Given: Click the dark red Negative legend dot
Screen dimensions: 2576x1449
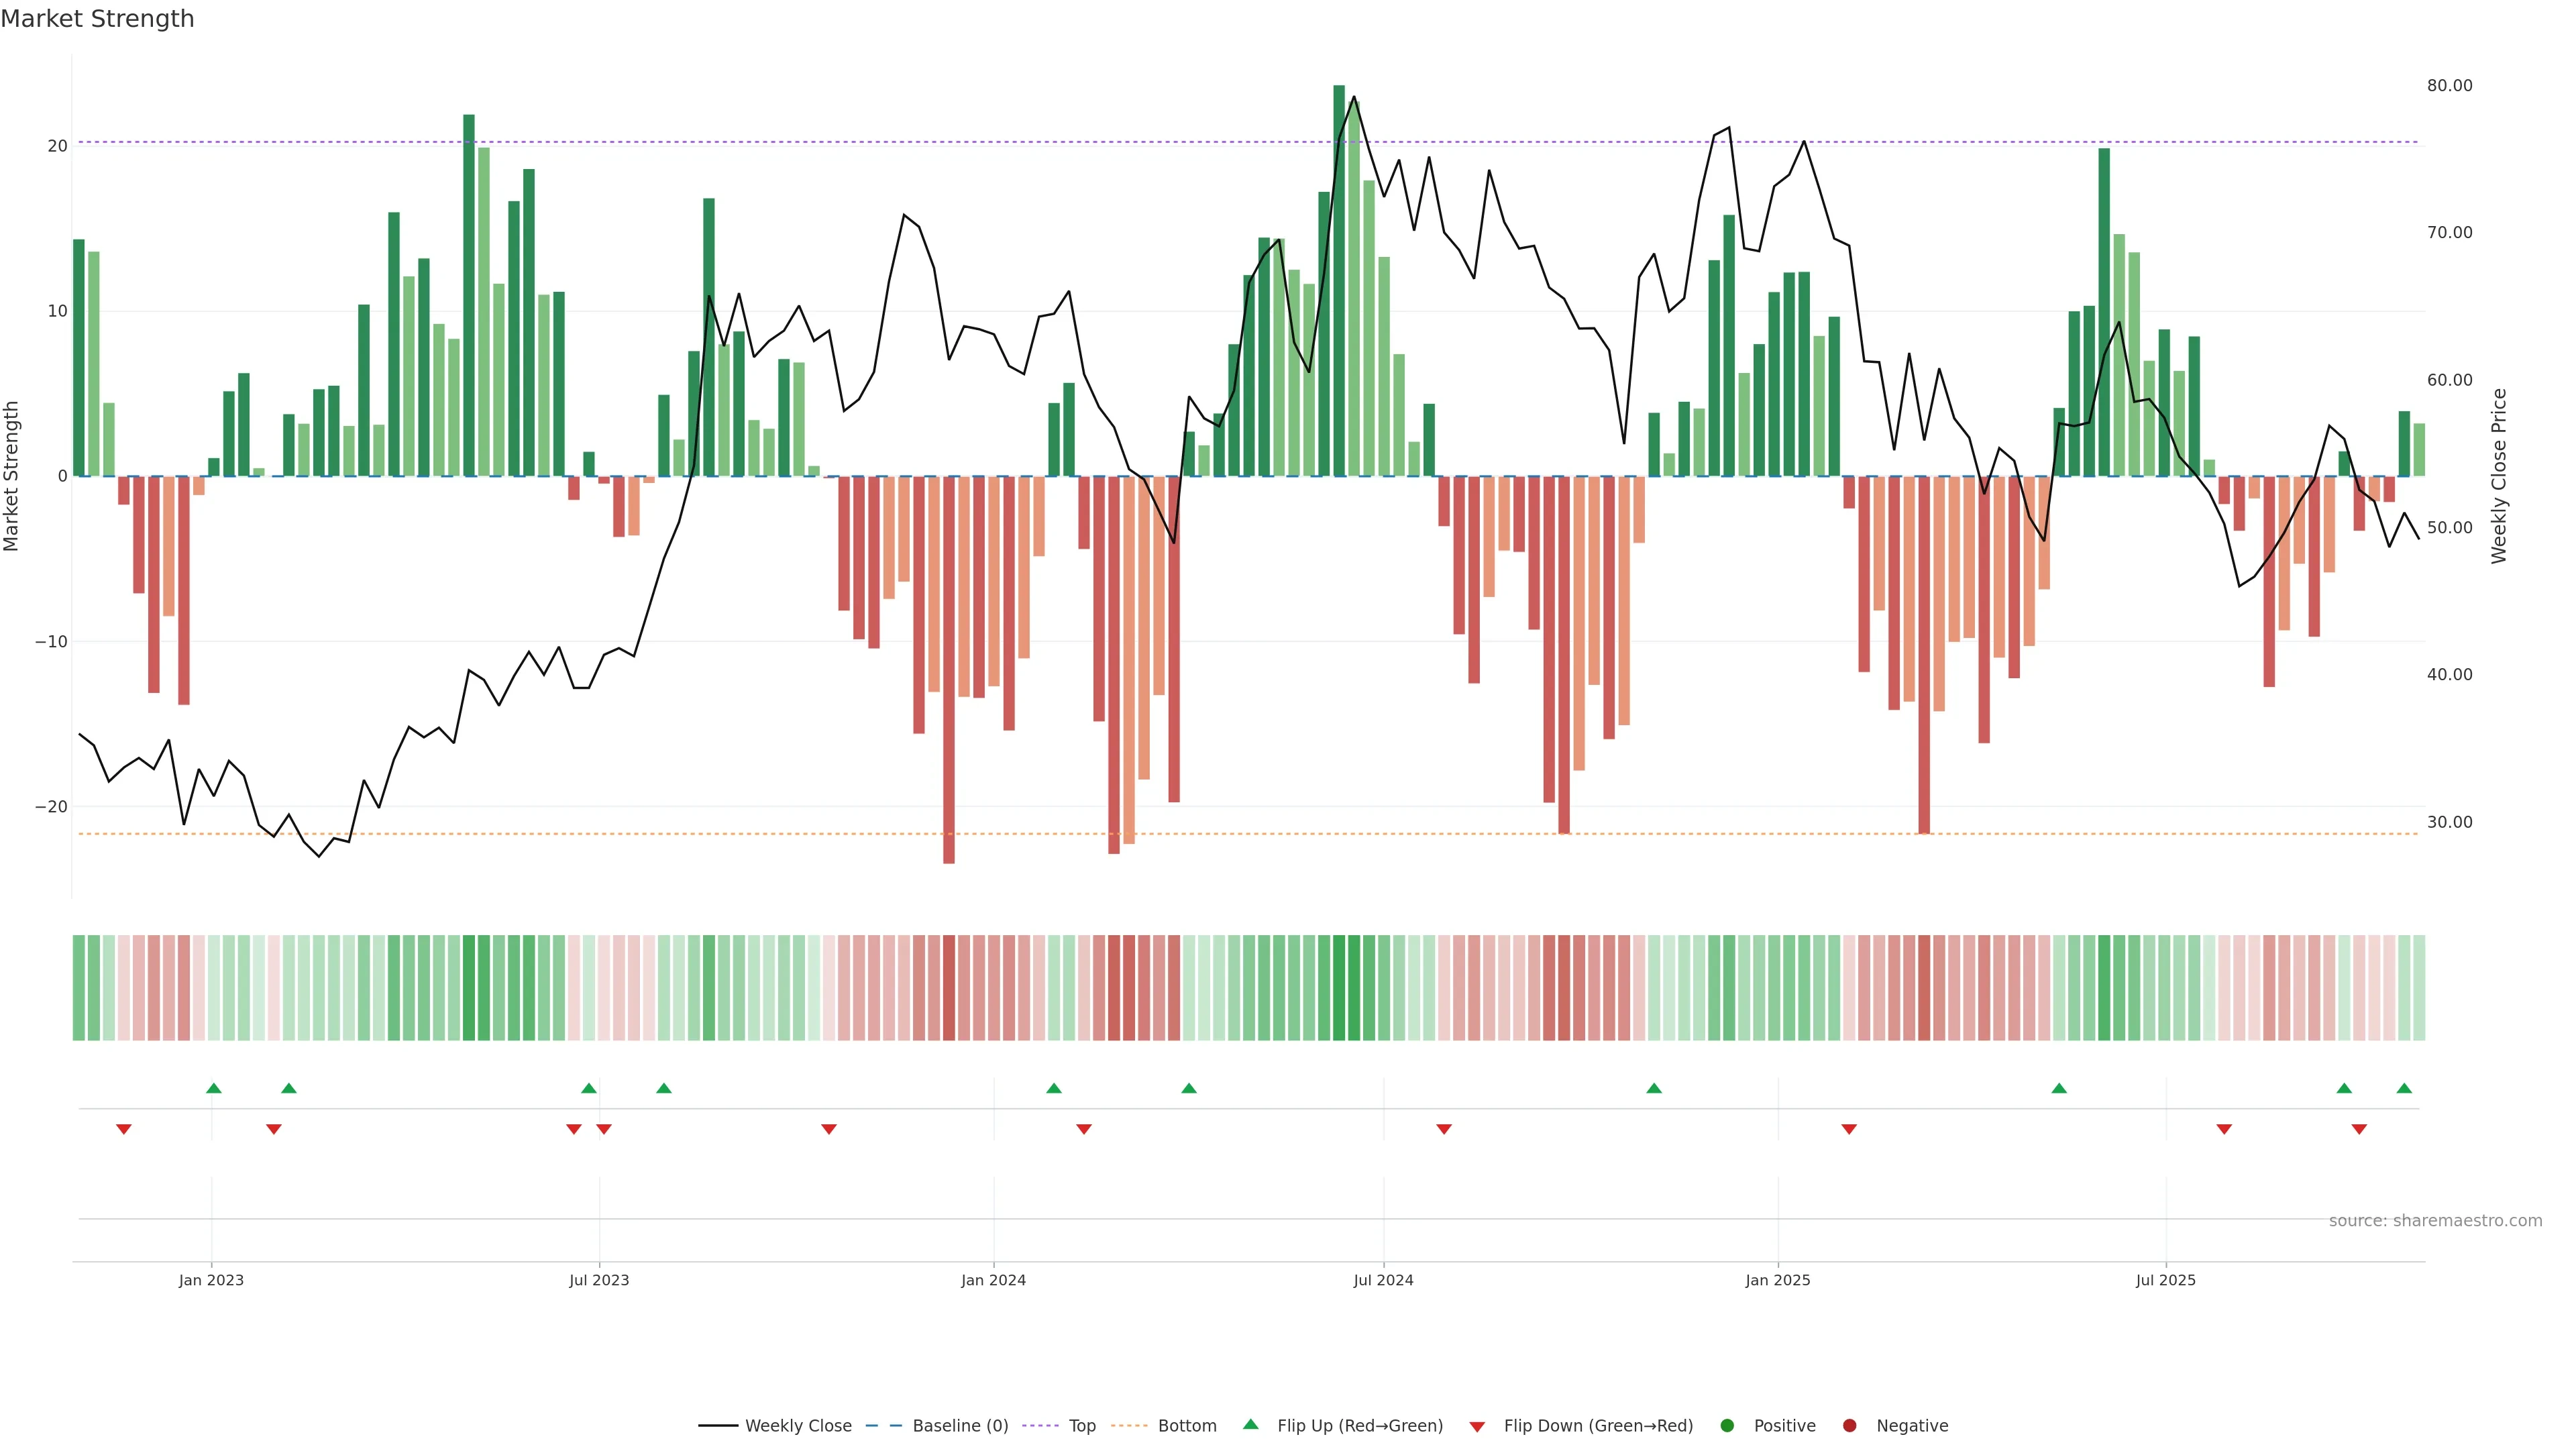Looking at the screenshot, I should [1849, 1425].
